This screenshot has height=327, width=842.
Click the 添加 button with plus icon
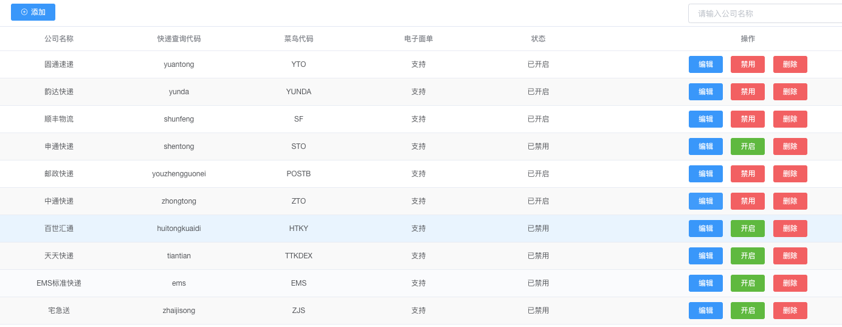[33, 12]
